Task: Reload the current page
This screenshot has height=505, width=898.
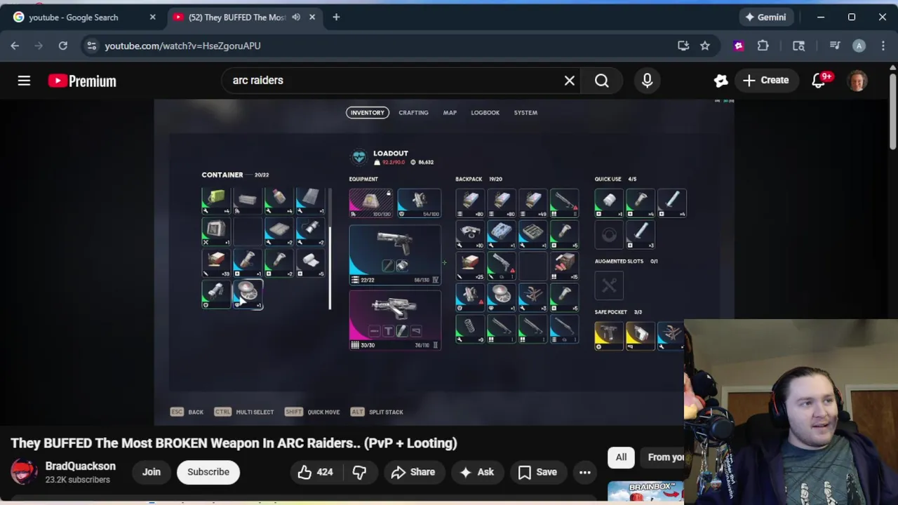Action: point(62,46)
